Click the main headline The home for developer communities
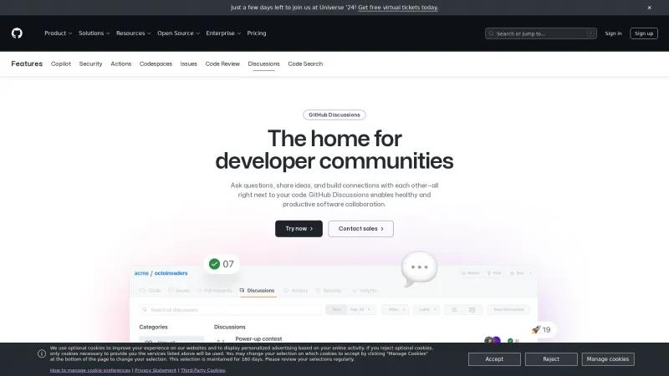Viewport: 669px width, 376px height. 334,150
